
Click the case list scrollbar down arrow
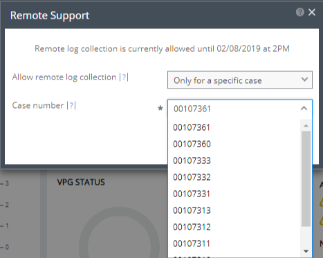tap(306, 251)
